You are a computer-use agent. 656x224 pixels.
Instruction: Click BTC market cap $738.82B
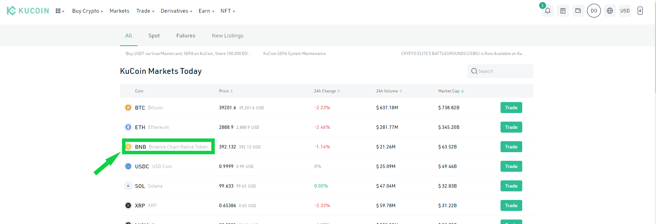click(x=449, y=108)
